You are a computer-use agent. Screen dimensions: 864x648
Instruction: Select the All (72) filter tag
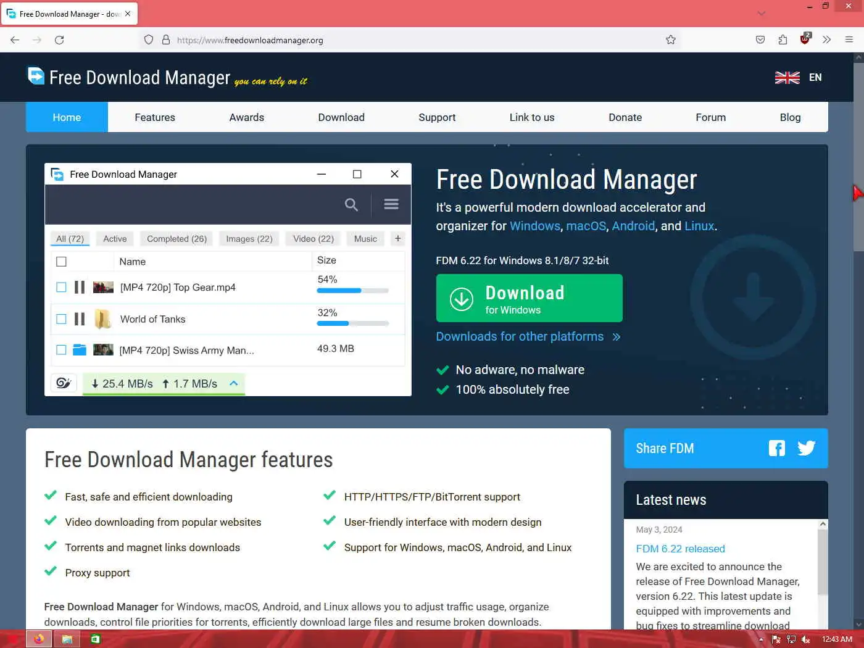tap(70, 238)
